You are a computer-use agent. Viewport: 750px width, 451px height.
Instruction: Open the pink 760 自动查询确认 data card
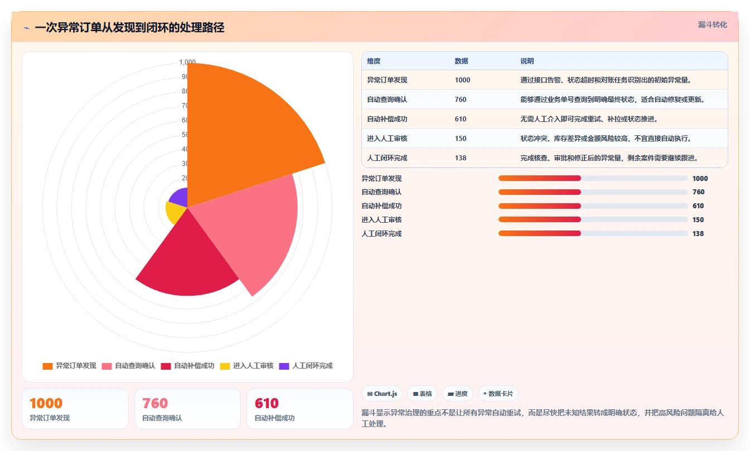tap(187, 409)
